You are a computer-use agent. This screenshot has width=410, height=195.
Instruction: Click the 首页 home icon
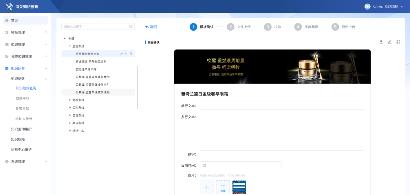pyautogui.click(x=7, y=20)
